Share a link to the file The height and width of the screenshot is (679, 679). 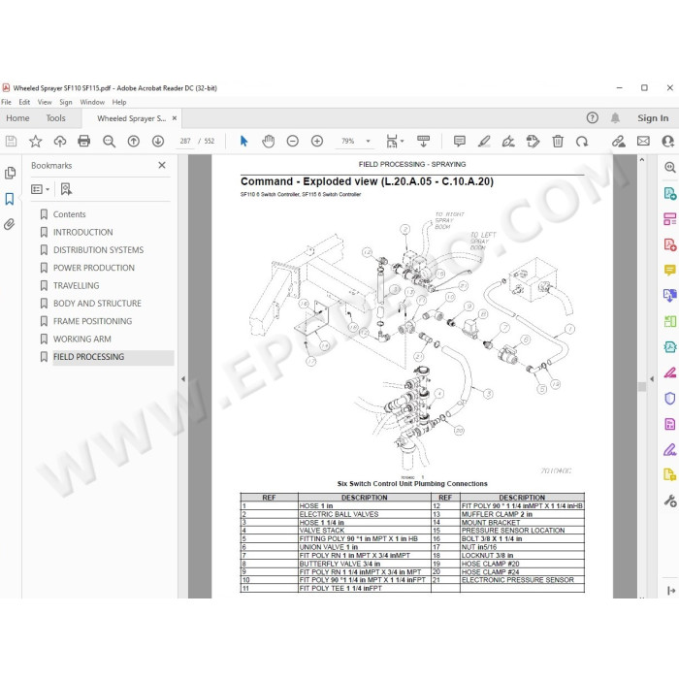point(619,142)
